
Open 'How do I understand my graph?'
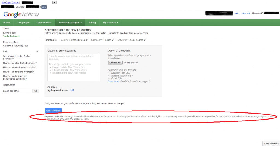[18, 72]
